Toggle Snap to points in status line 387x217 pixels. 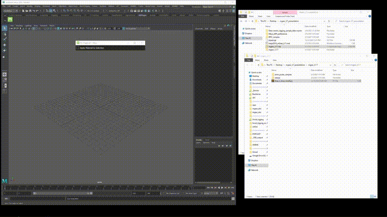pyautogui.click(x=71, y=11)
